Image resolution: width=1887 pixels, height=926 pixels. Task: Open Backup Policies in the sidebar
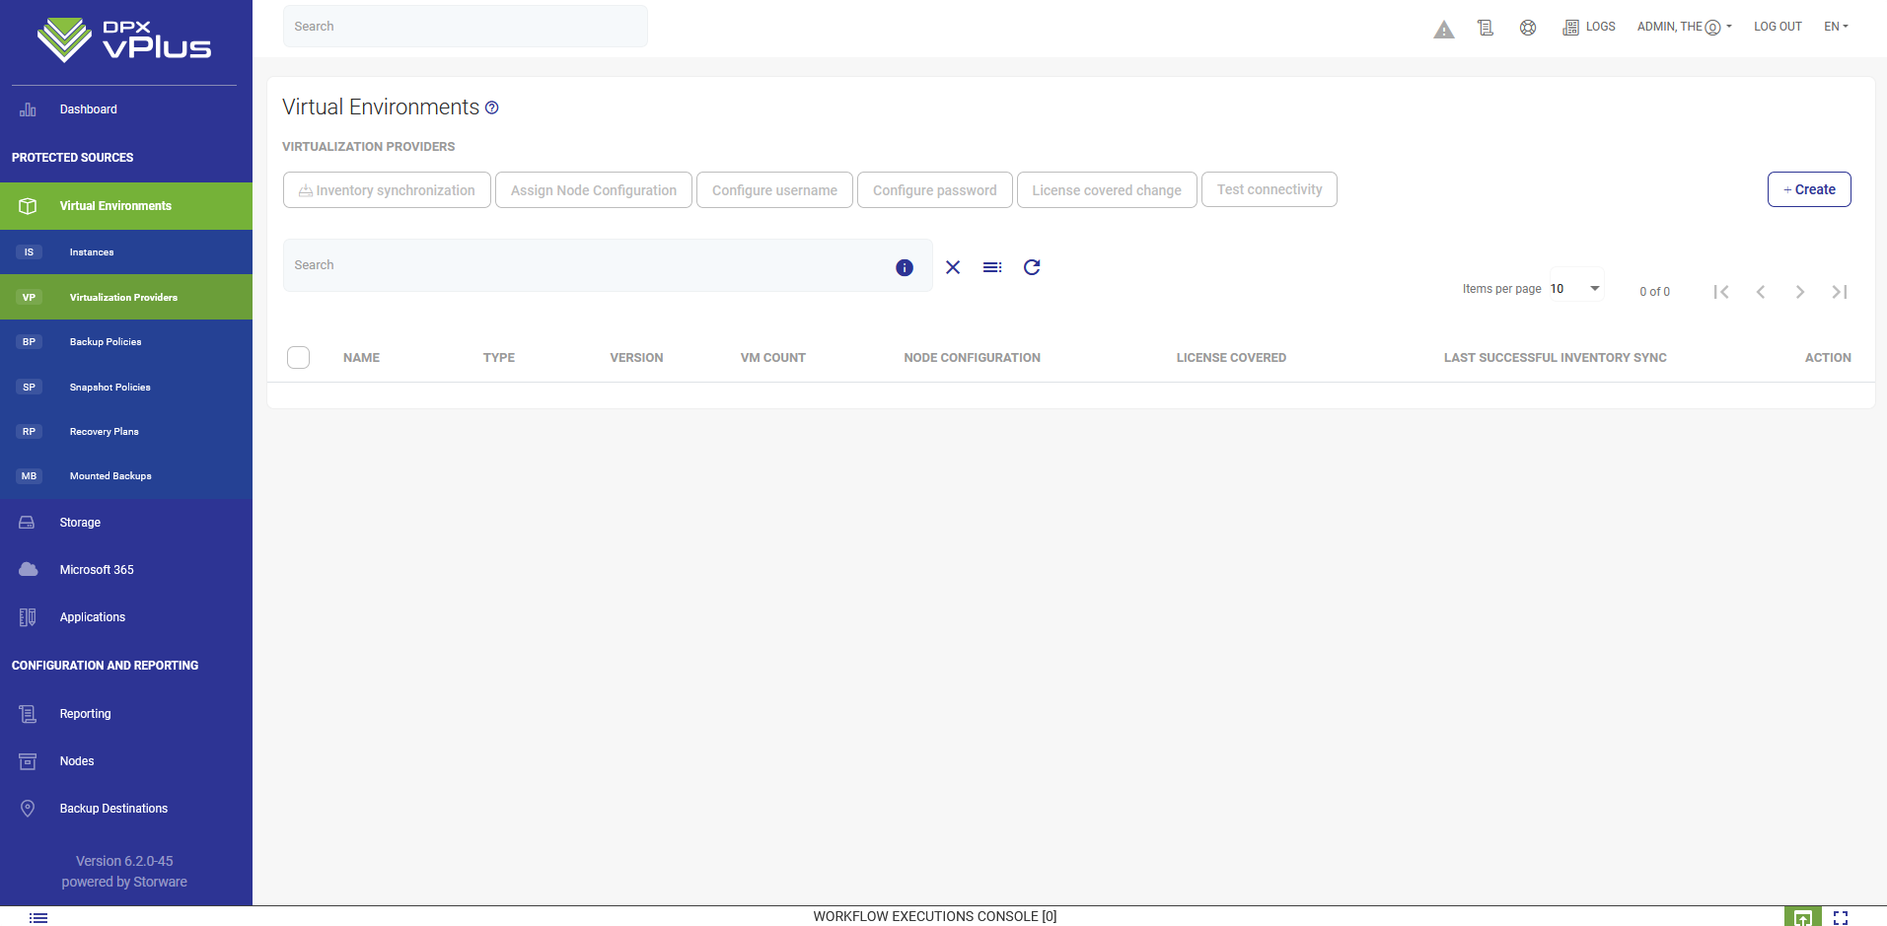coord(106,342)
